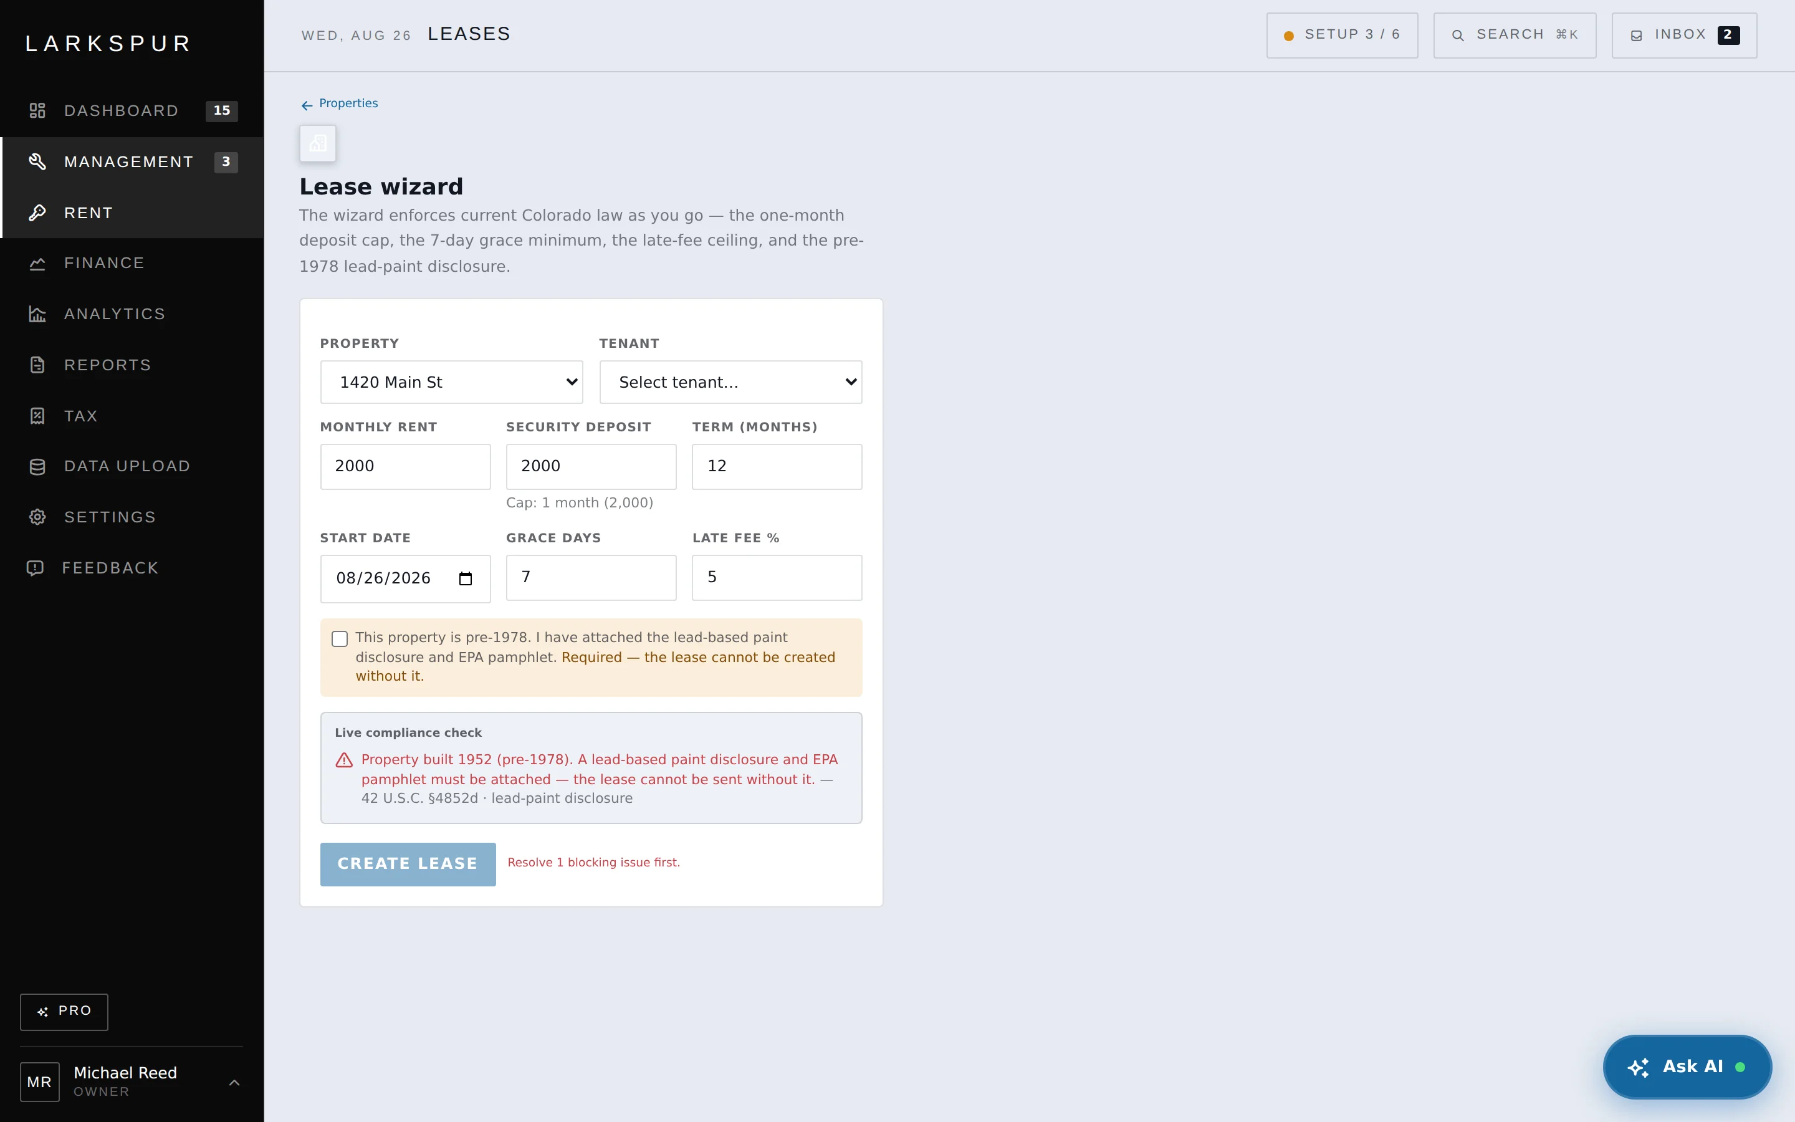Open Data Upload in sidebar

pyautogui.click(x=132, y=467)
